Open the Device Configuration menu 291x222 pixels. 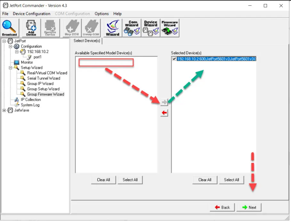click(32, 14)
